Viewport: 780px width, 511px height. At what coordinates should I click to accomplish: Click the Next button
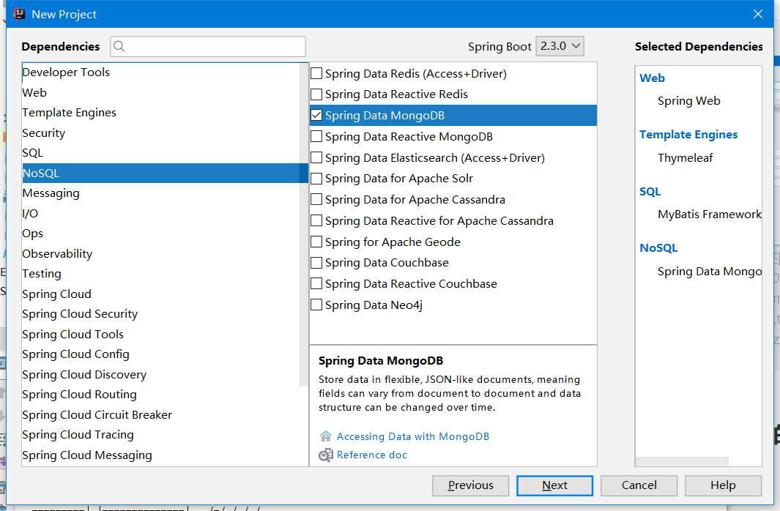click(x=554, y=485)
